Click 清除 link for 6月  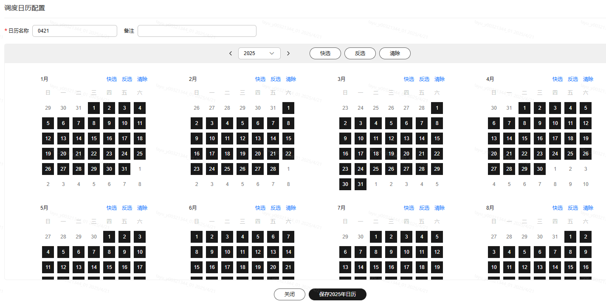[x=291, y=208]
